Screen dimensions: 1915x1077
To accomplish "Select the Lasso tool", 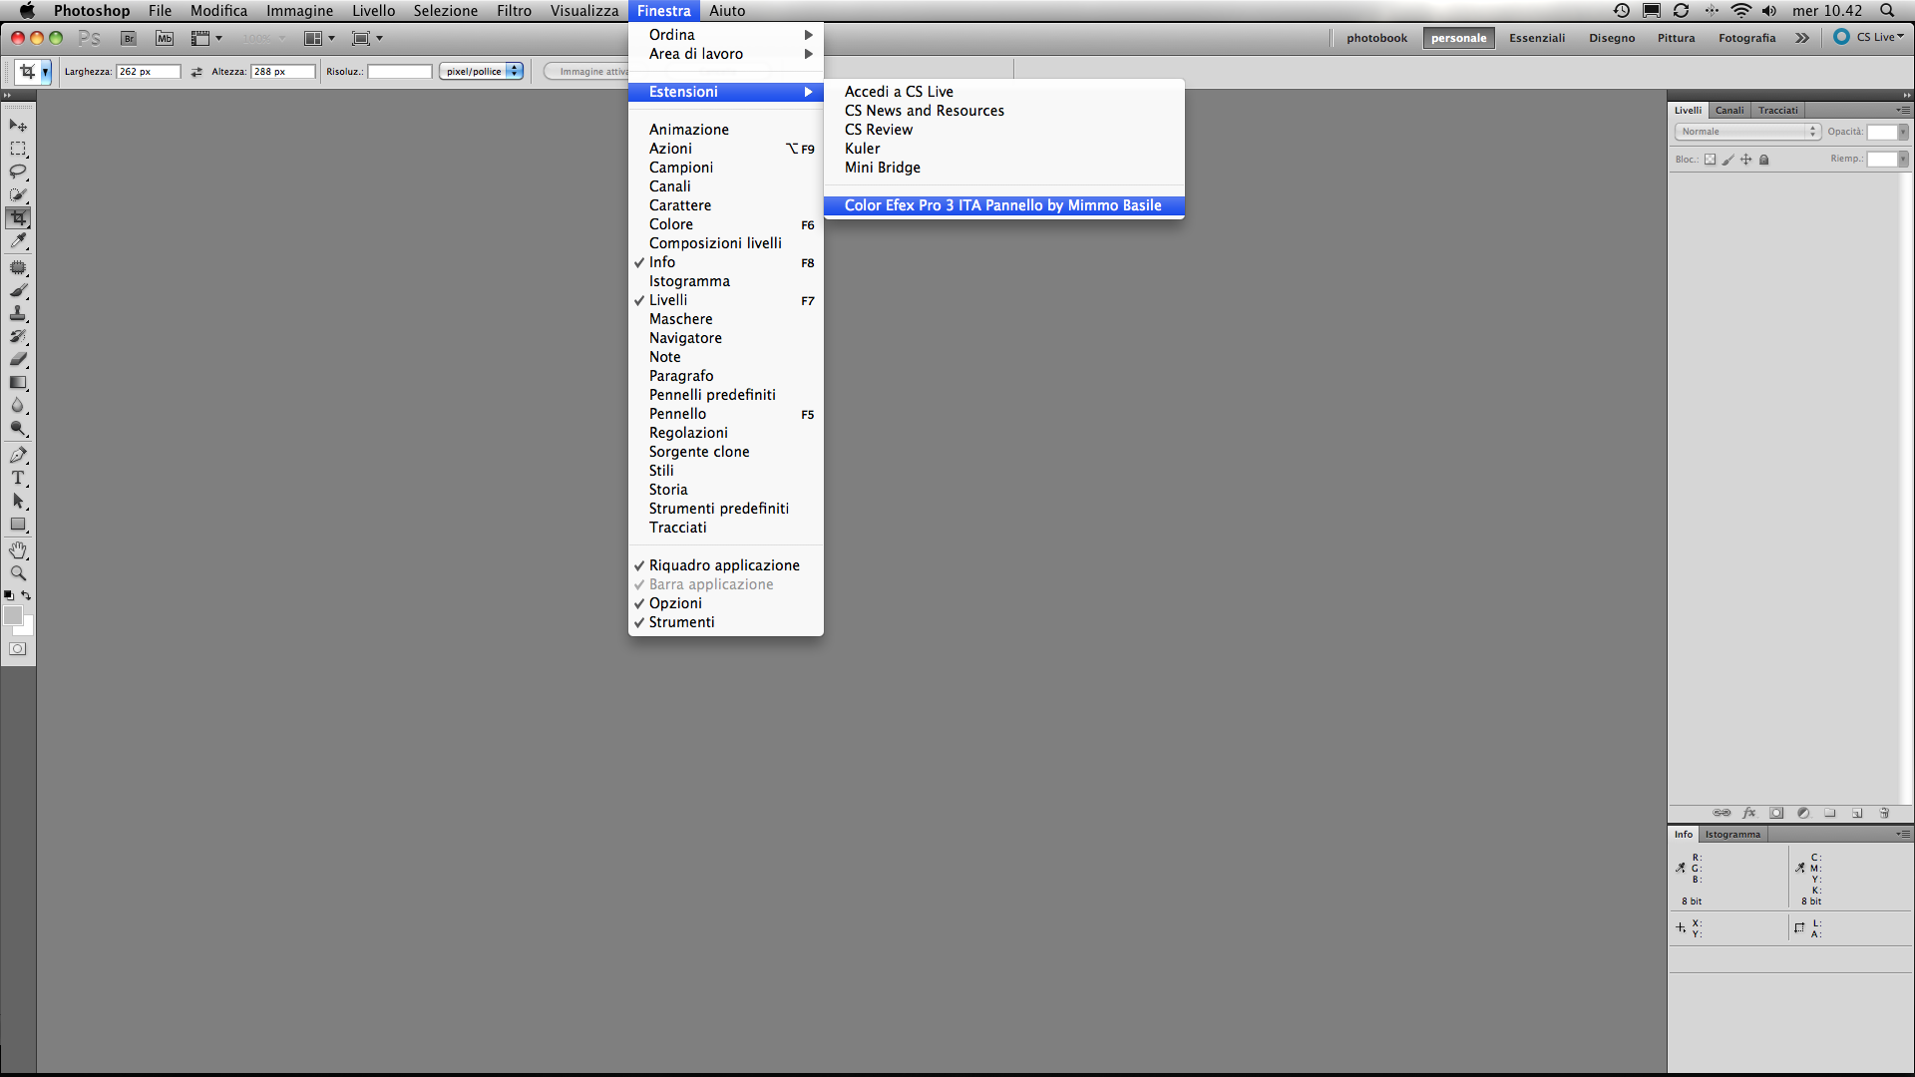I will click(x=18, y=172).
